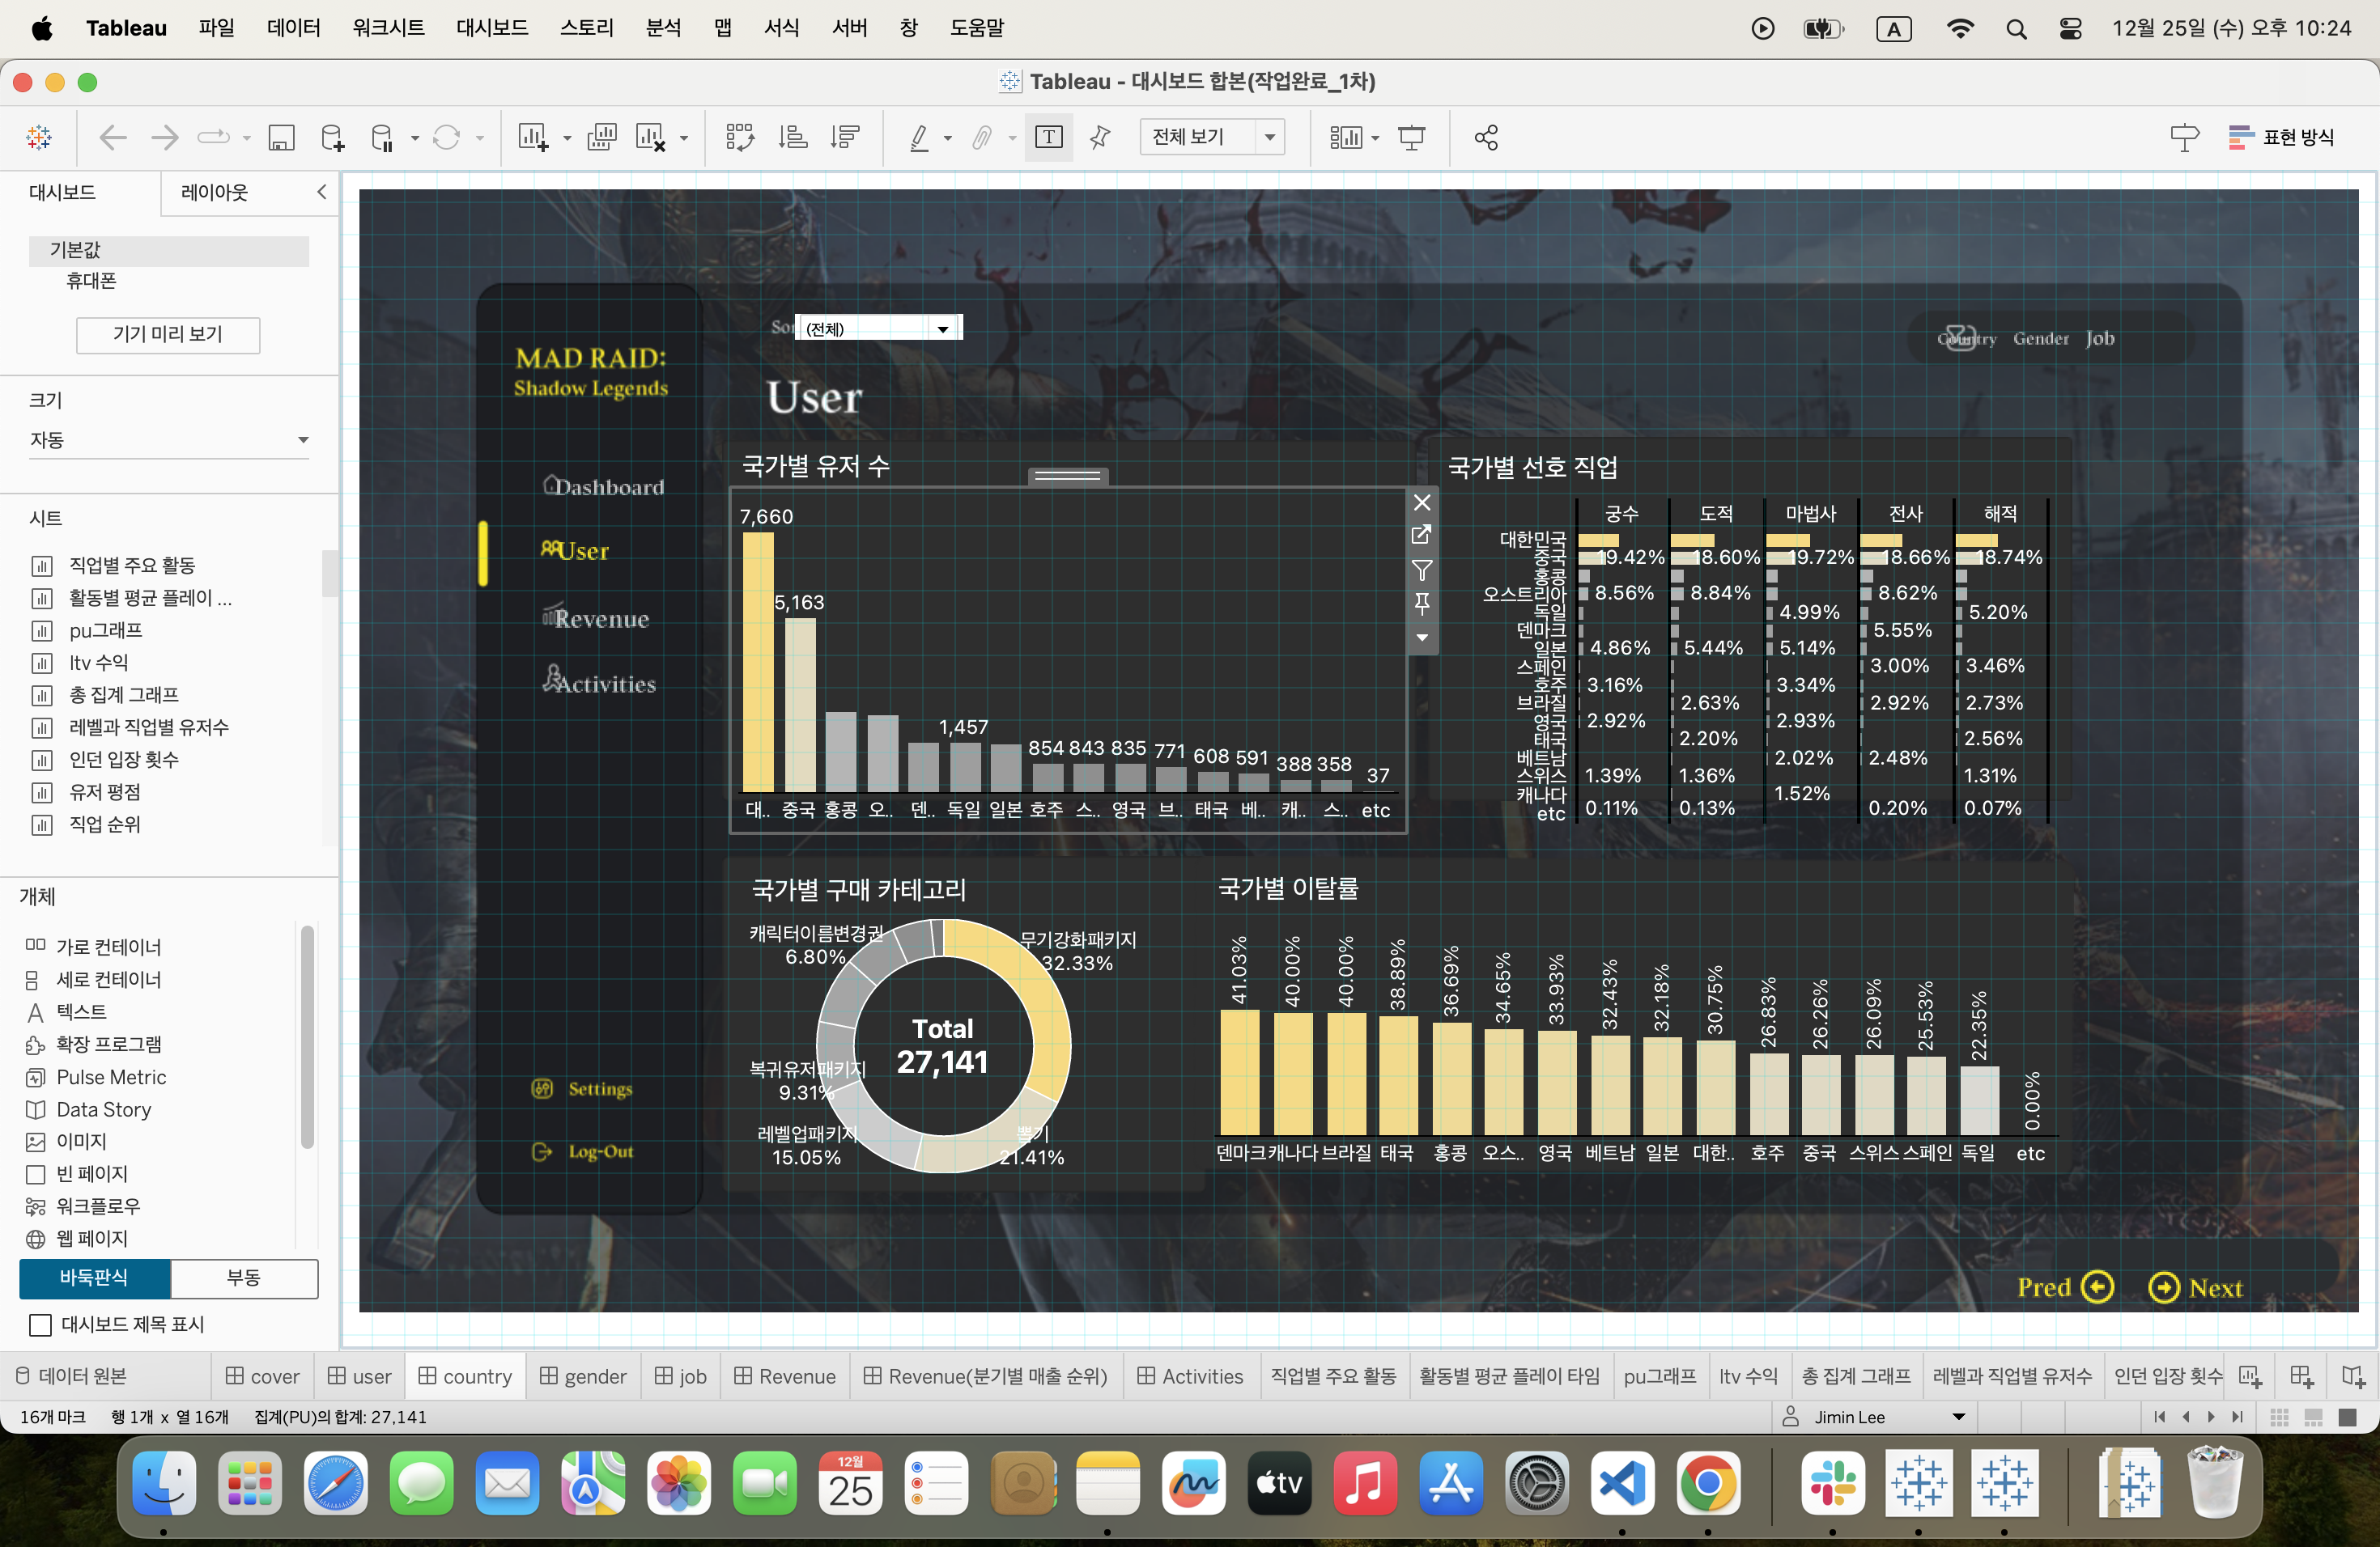Open the (전체) filter dropdown
Screen dimensions: 2380x1547
(878, 328)
